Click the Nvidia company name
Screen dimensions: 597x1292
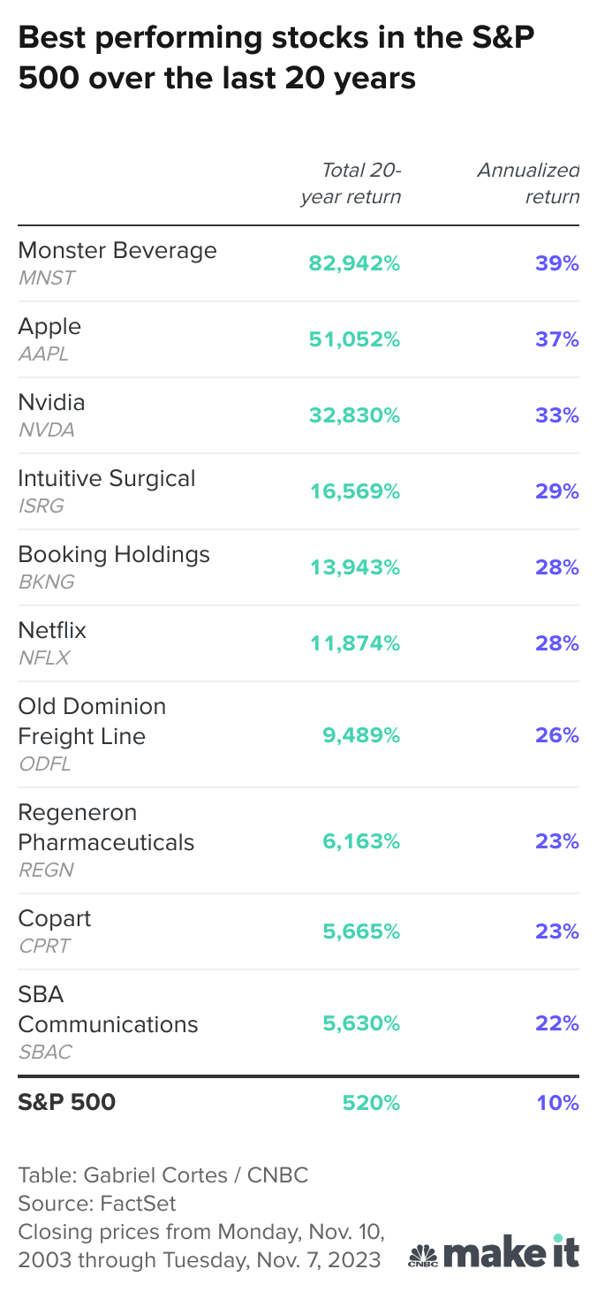[52, 402]
